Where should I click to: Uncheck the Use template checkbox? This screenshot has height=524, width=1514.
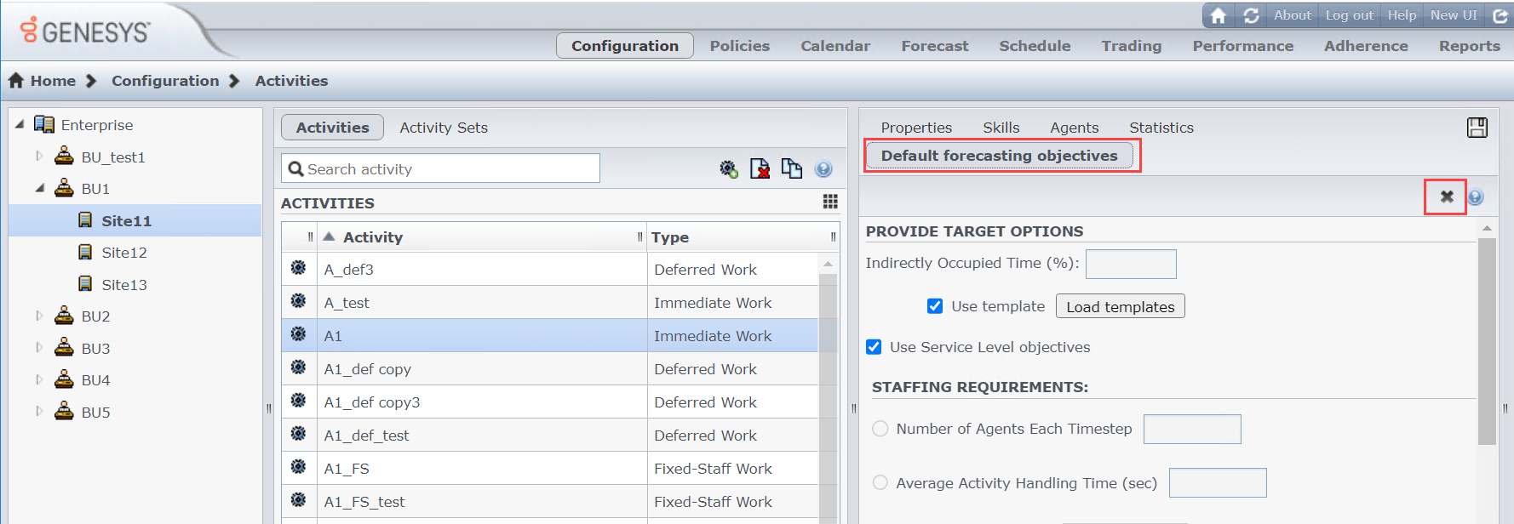click(935, 306)
